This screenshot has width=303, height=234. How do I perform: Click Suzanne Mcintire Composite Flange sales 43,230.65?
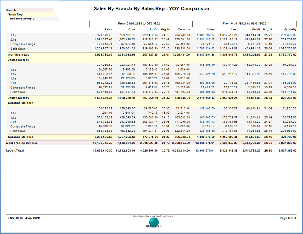[x=105, y=126]
